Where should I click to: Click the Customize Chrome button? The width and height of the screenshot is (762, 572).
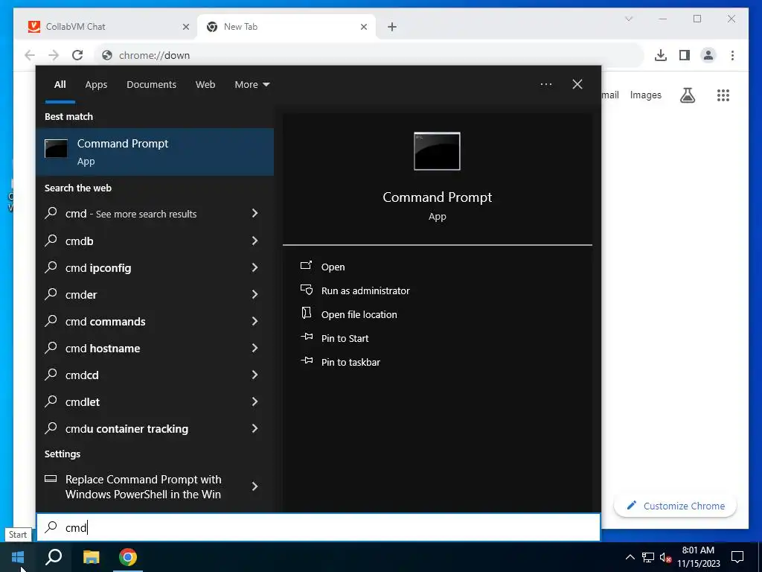click(x=675, y=506)
